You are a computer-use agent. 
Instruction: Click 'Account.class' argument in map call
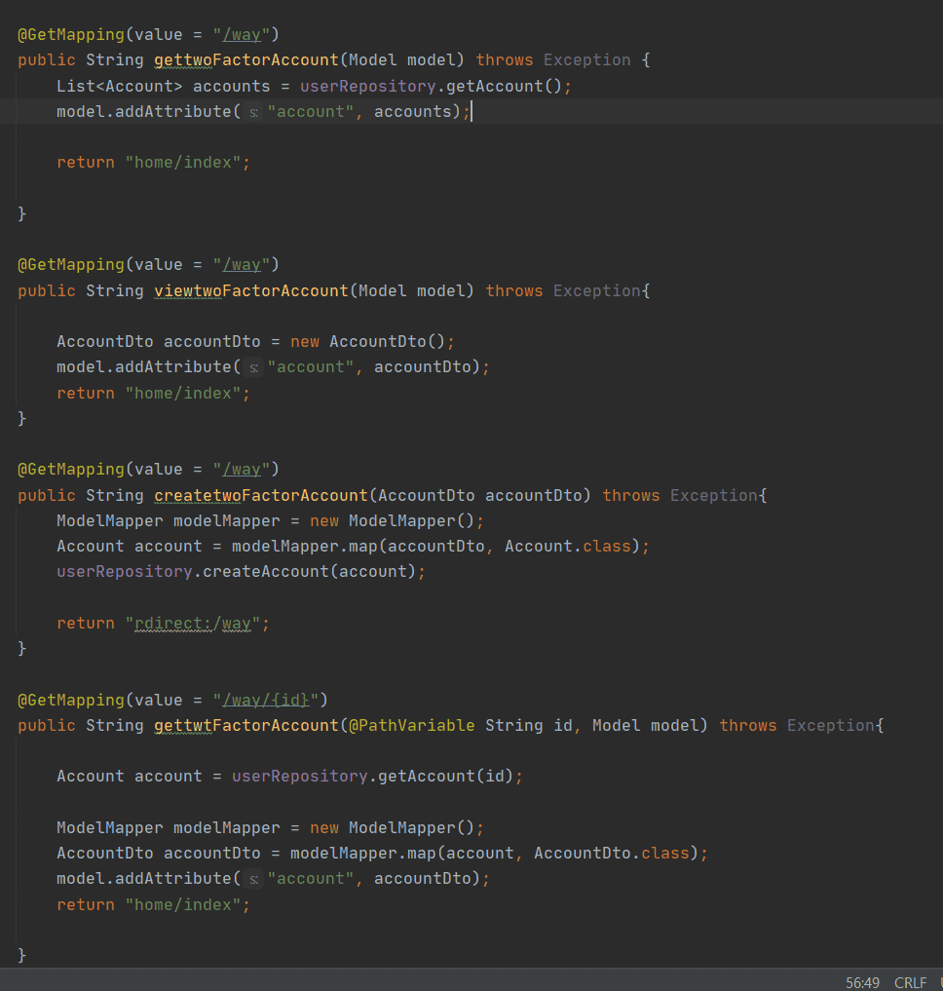coord(568,546)
